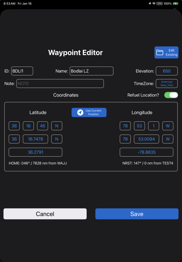This screenshot has width=182, height=262.
Task: Toggle longitude hemisphere W in DMS row
Action: point(168,126)
